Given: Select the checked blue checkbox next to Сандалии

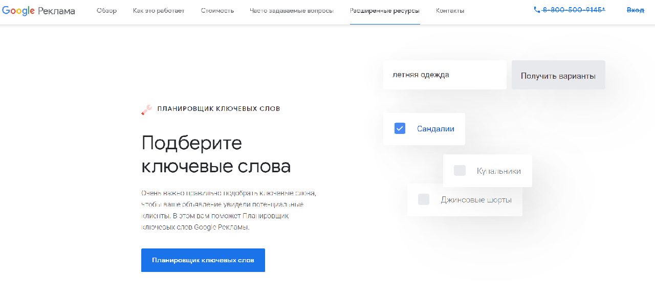Looking at the screenshot, I should tap(400, 128).
